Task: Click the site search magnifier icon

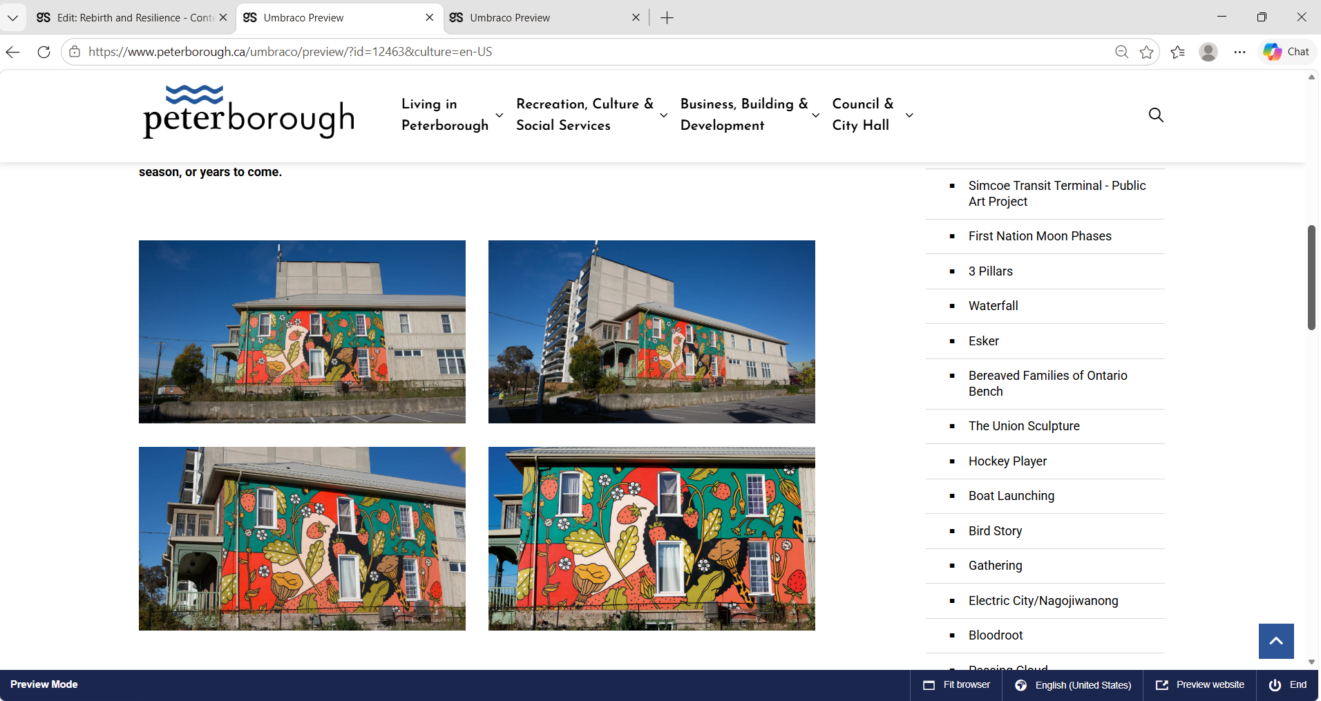Action: click(1156, 115)
